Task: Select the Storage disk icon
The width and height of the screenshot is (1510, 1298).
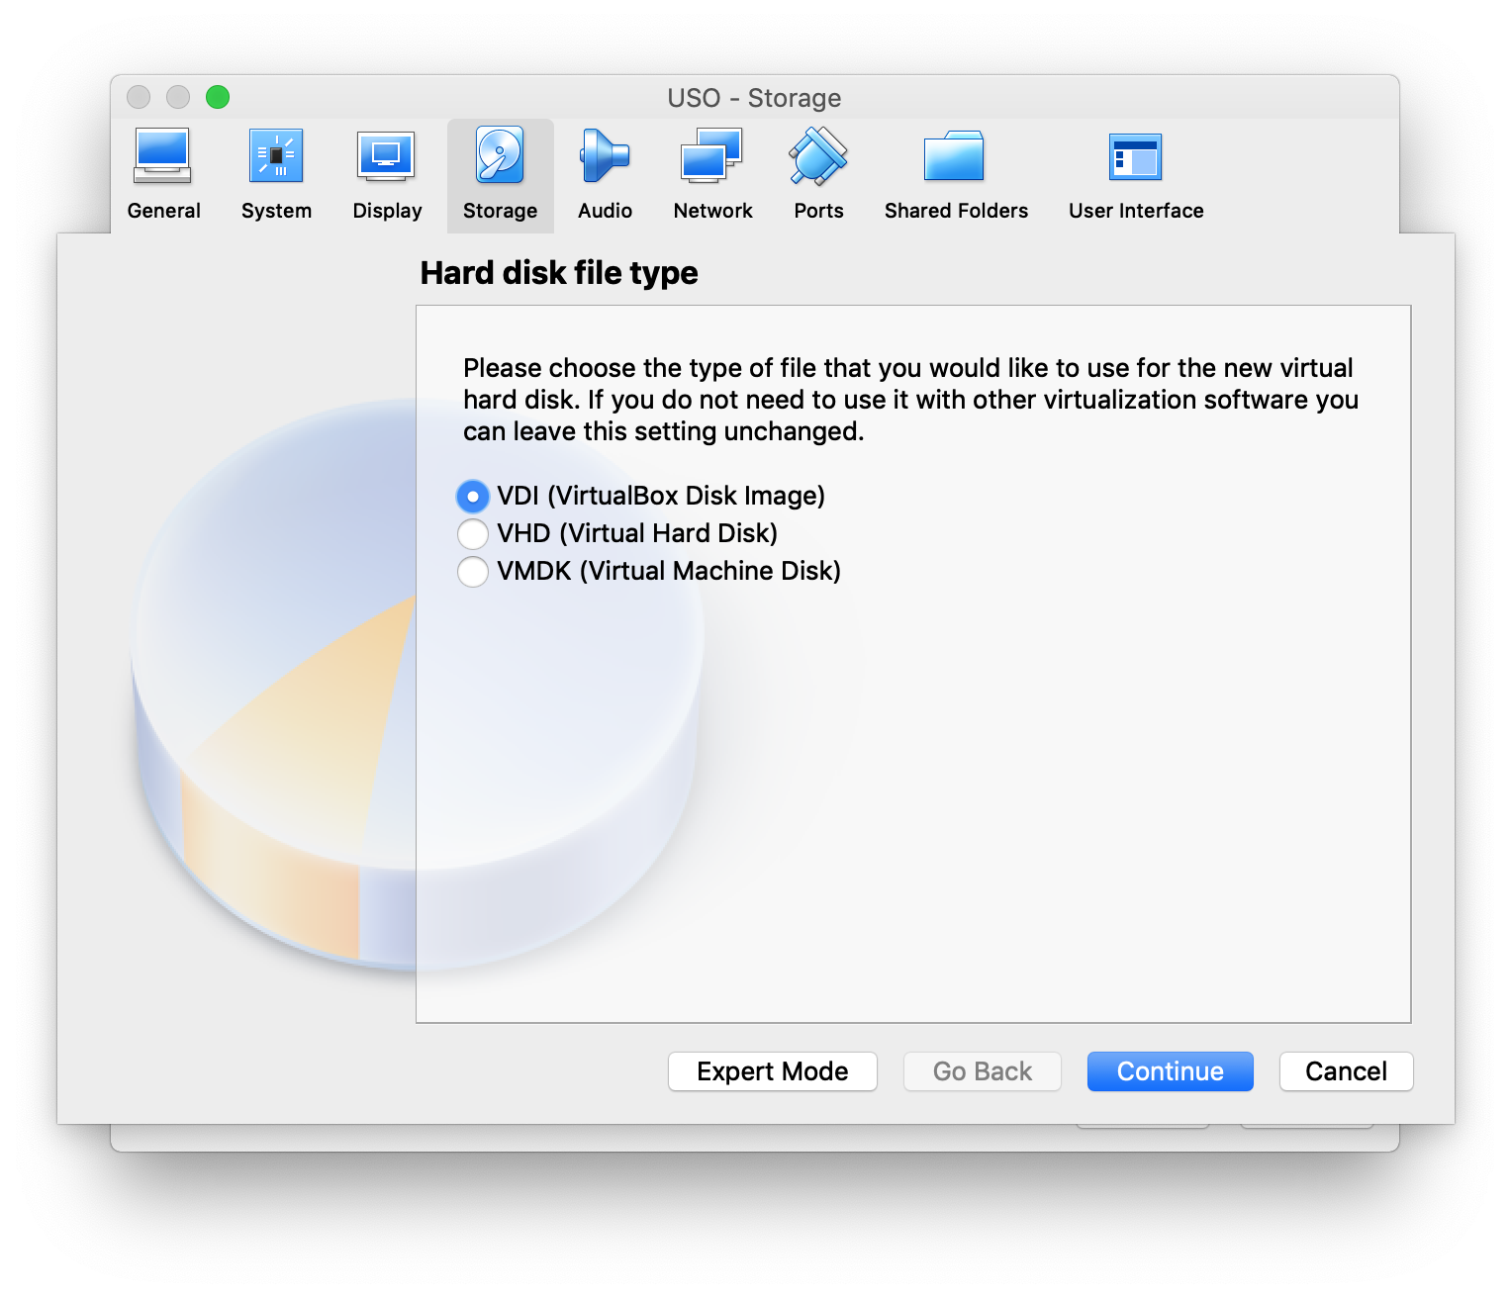Action: pos(500,155)
